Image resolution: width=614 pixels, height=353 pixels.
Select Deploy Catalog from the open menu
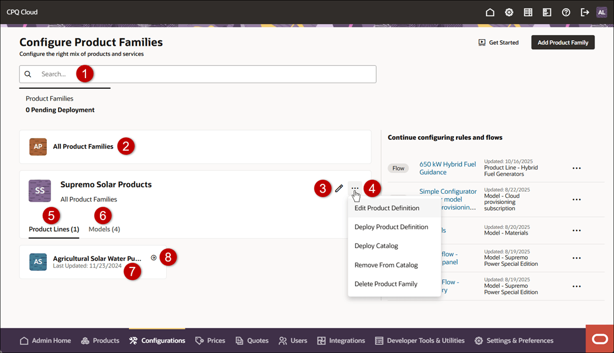click(x=376, y=246)
